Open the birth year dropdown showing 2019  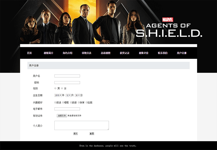tap(58, 95)
